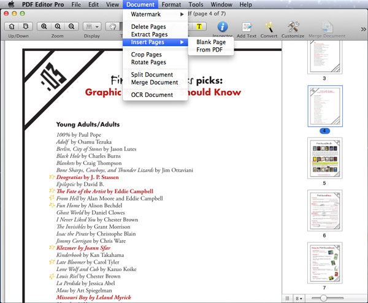This screenshot has height=303, width=368.
Task: Open the Window menu
Action: [221, 4]
